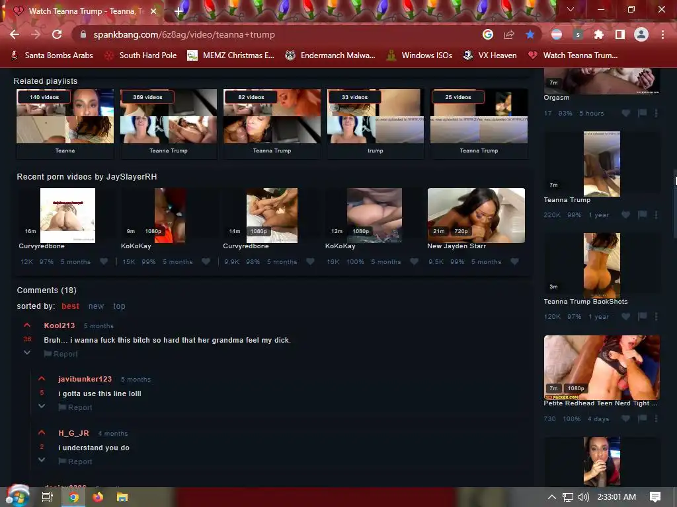677x507 pixels.
Task: Open Task View on the taskbar
Action: (x=48, y=497)
